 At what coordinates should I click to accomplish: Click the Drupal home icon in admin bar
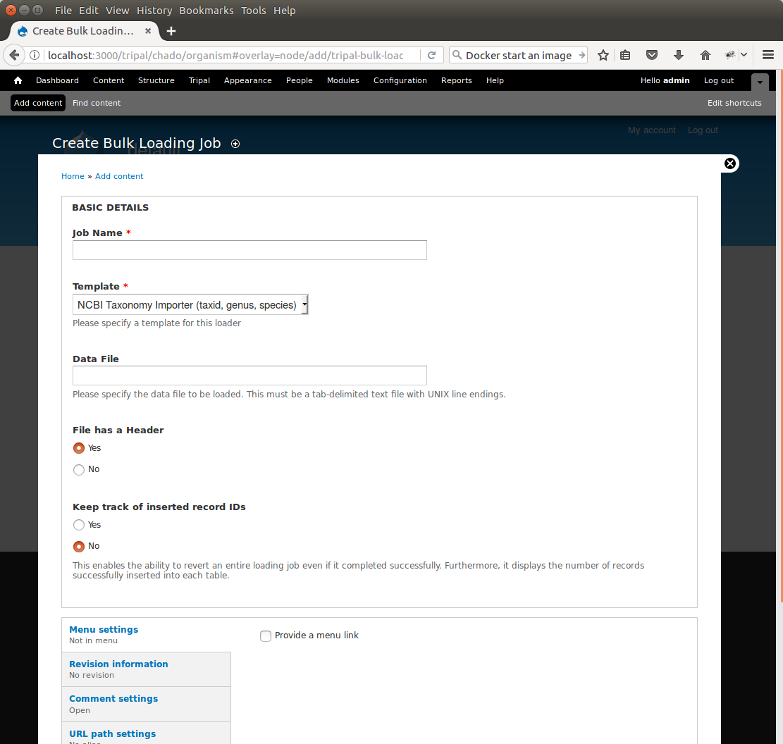click(x=18, y=80)
